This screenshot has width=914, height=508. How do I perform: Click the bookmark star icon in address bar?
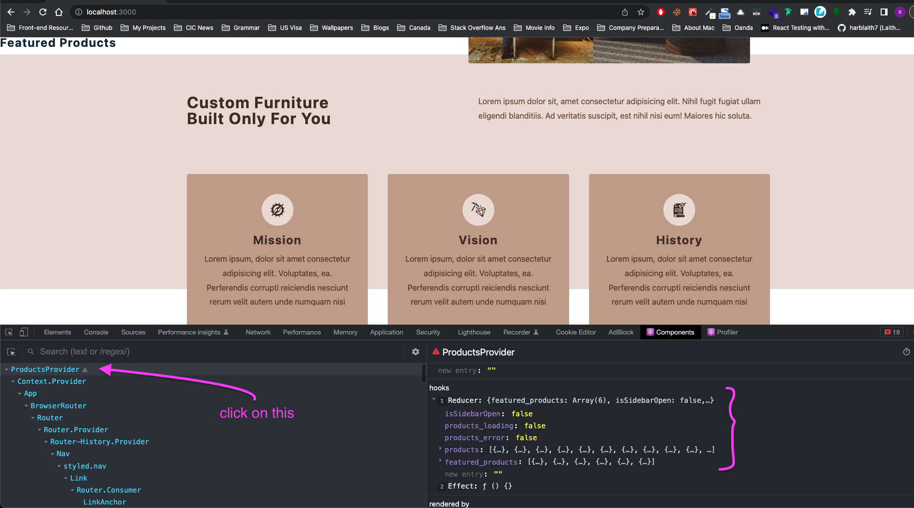point(641,12)
